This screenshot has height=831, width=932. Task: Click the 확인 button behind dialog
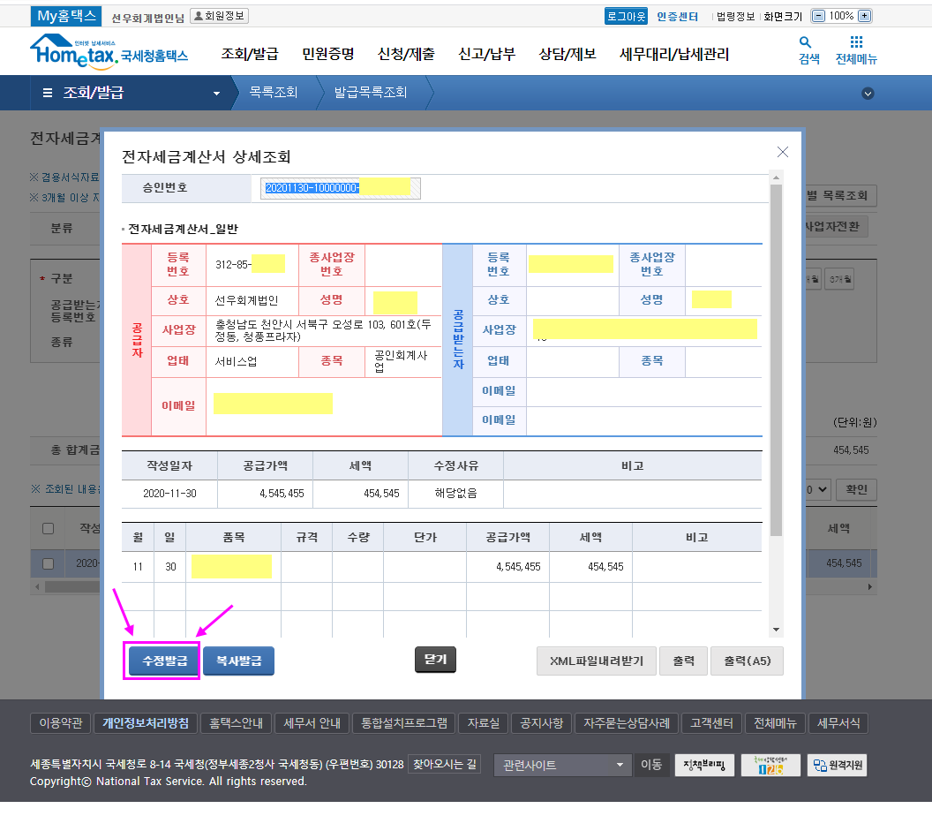(856, 489)
